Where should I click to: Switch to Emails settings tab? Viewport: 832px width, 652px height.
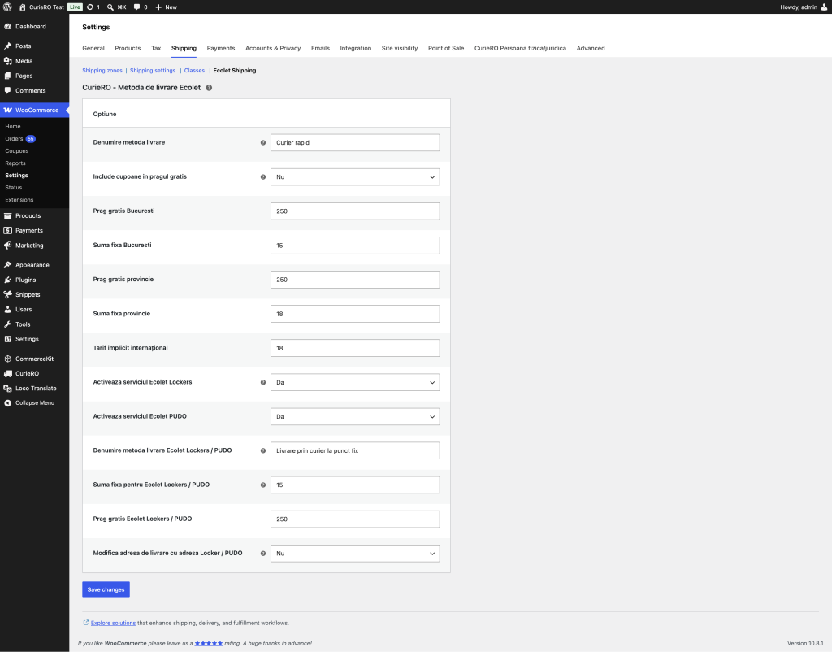pyautogui.click(x=320, y=48)
